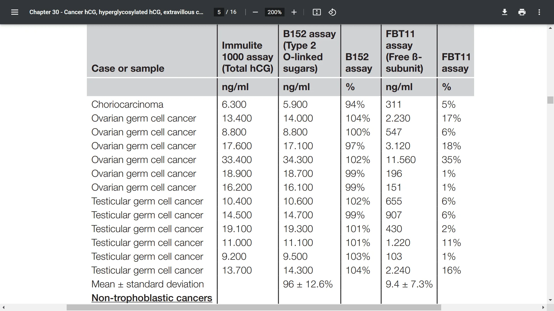554x311 pixels.
Task: Click the value '19.100'
Action: (x=237, y=229)
